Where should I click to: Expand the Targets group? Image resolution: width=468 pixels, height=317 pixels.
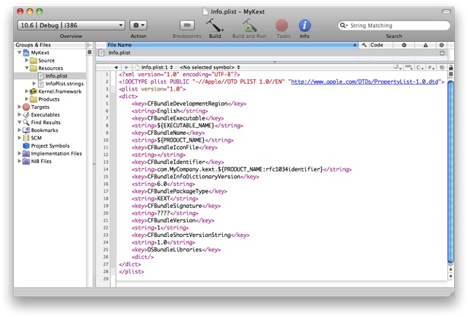[18, 107]
